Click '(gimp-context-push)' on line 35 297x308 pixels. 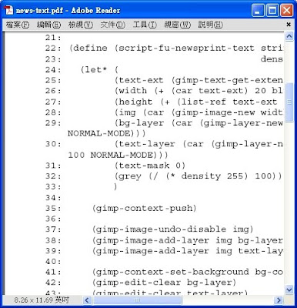pyautogui.click(x=145, y=208)
